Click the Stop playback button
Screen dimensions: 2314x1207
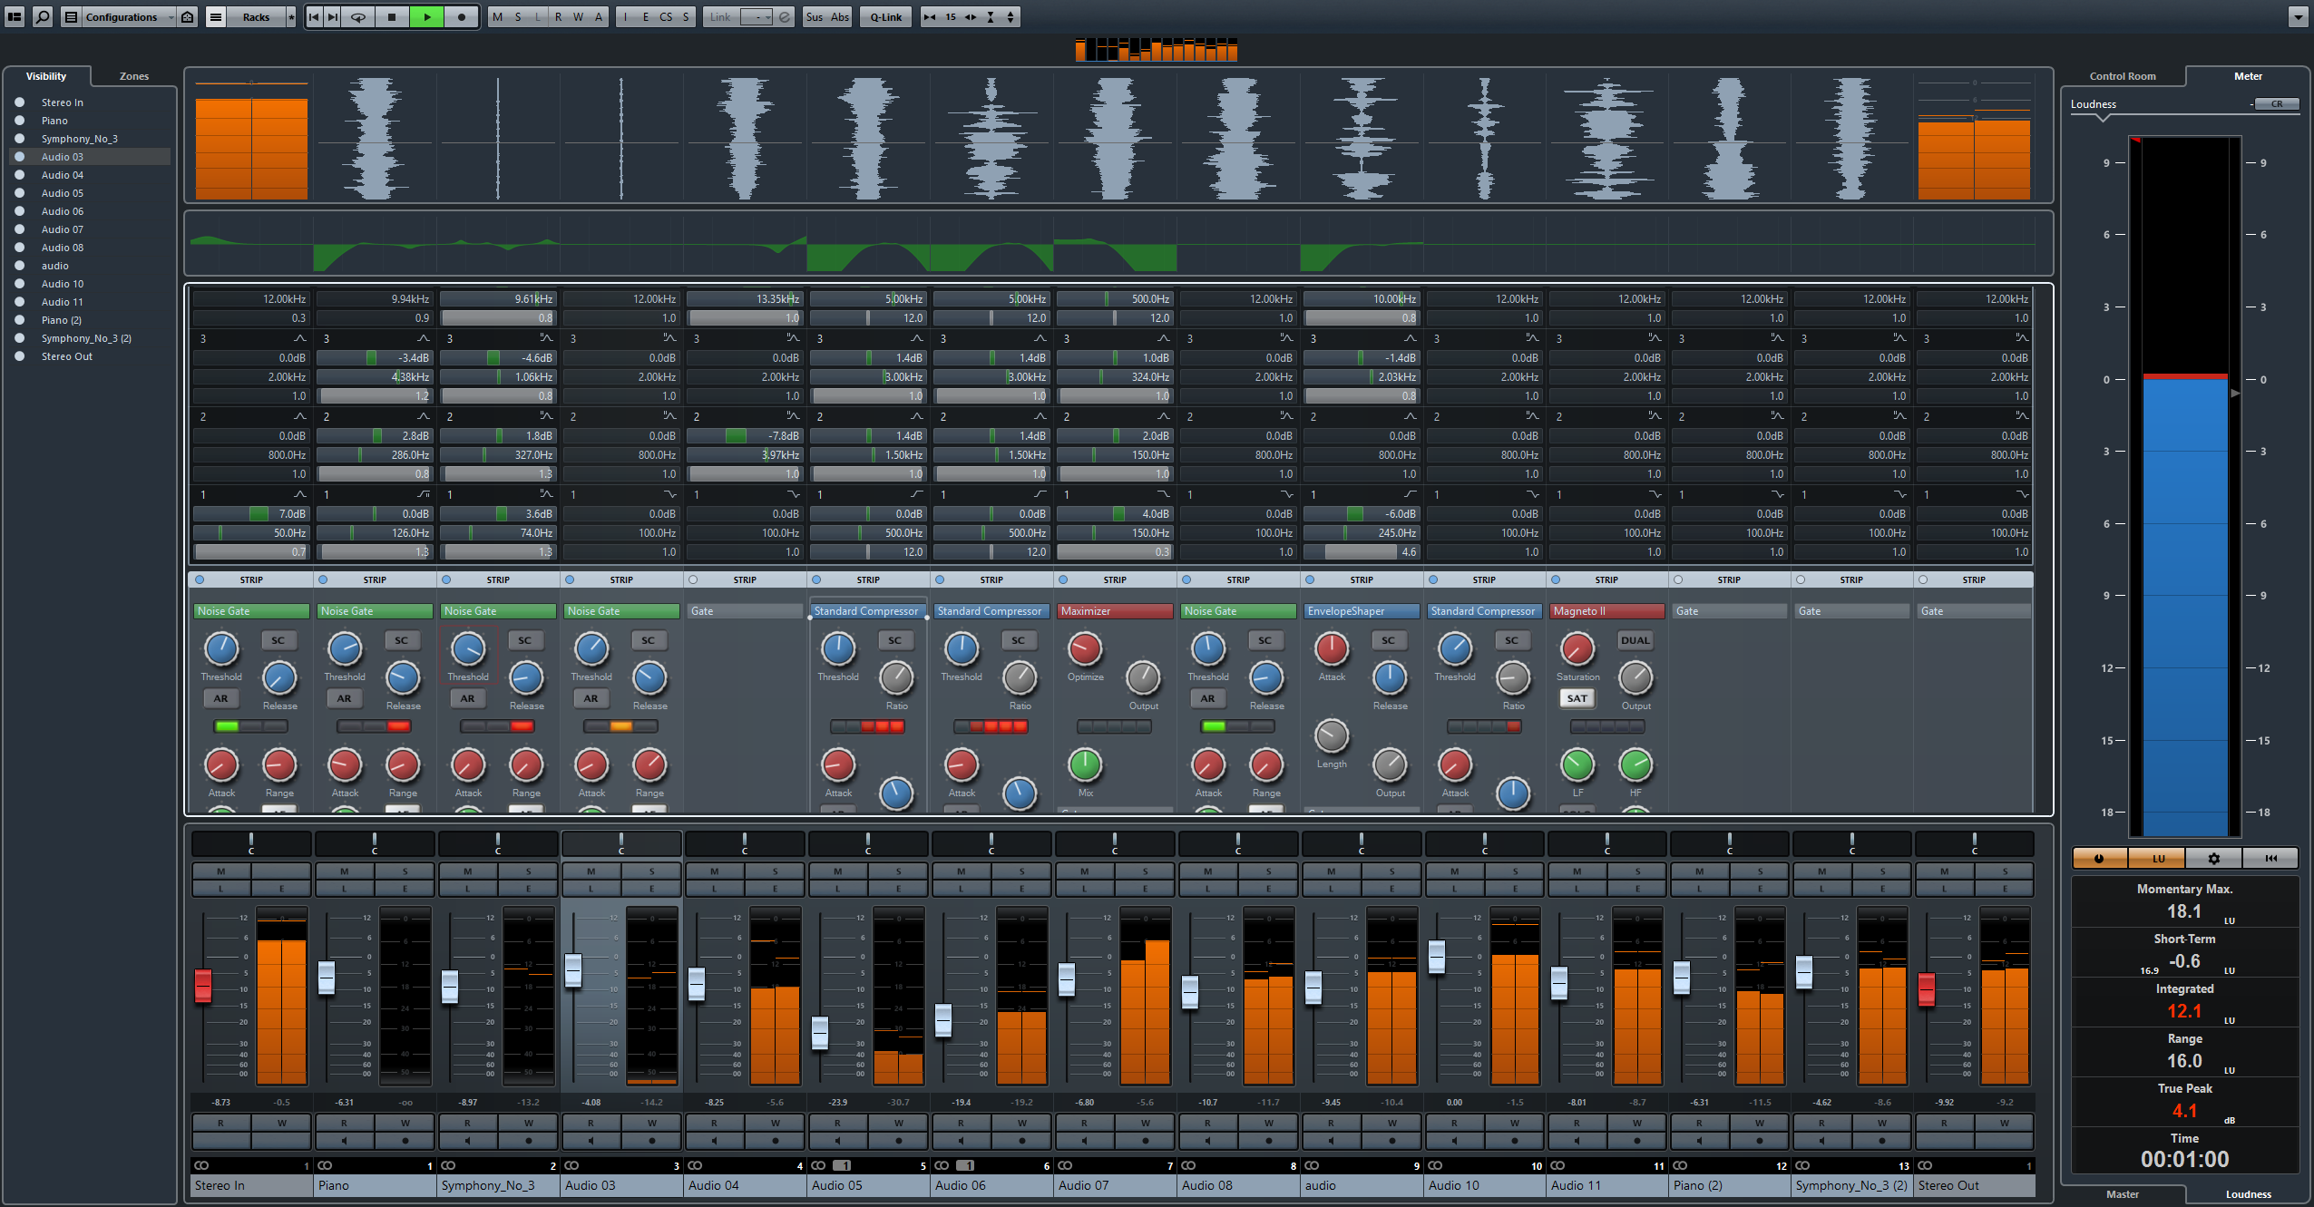(389, 17)
